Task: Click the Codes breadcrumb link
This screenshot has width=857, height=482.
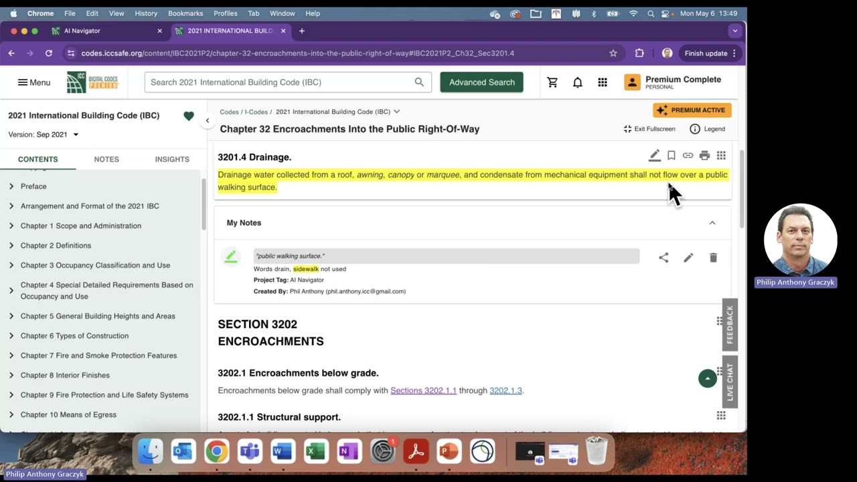Action: click(x=229, y=112)
